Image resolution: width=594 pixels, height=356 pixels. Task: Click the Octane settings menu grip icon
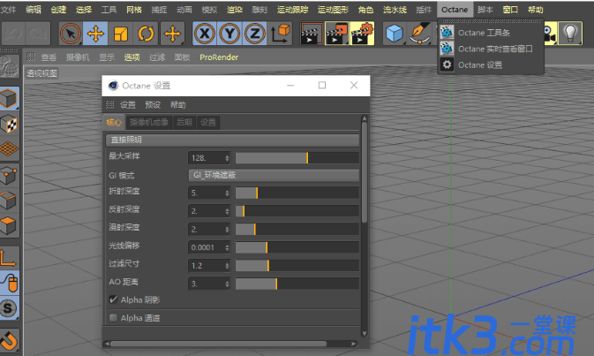(109, 104)
